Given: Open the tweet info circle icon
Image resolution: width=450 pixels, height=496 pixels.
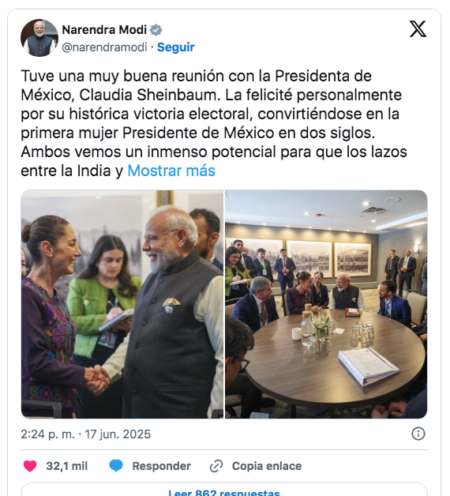Looking at the screenshot, I should 418,434.
